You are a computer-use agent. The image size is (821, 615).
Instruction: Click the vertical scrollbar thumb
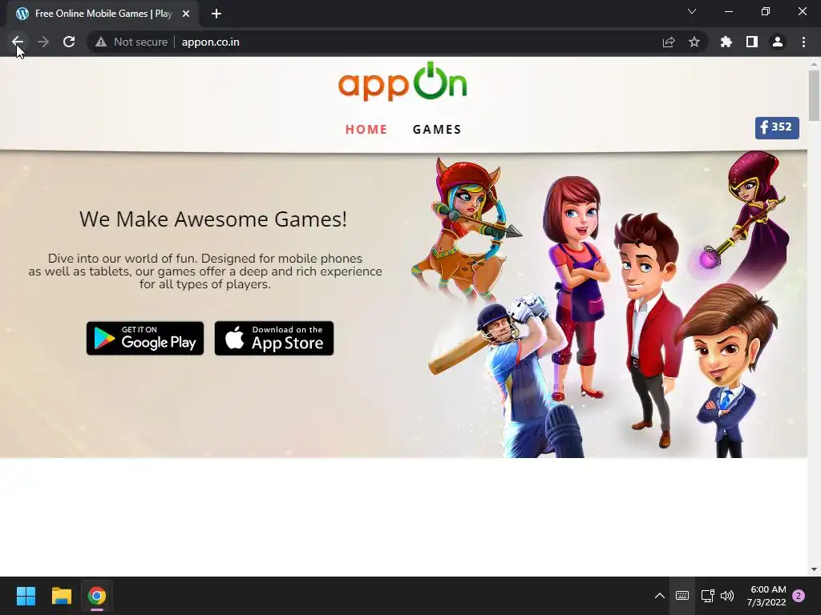coord(814,95)
